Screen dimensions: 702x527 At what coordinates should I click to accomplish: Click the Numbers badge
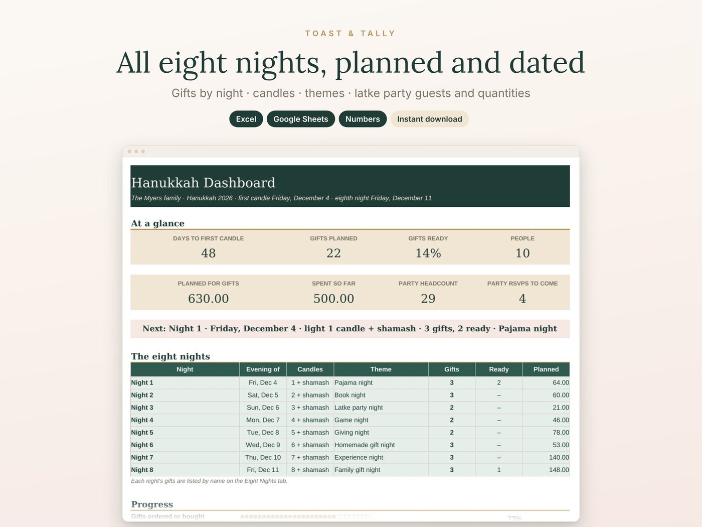coord(363,119)
